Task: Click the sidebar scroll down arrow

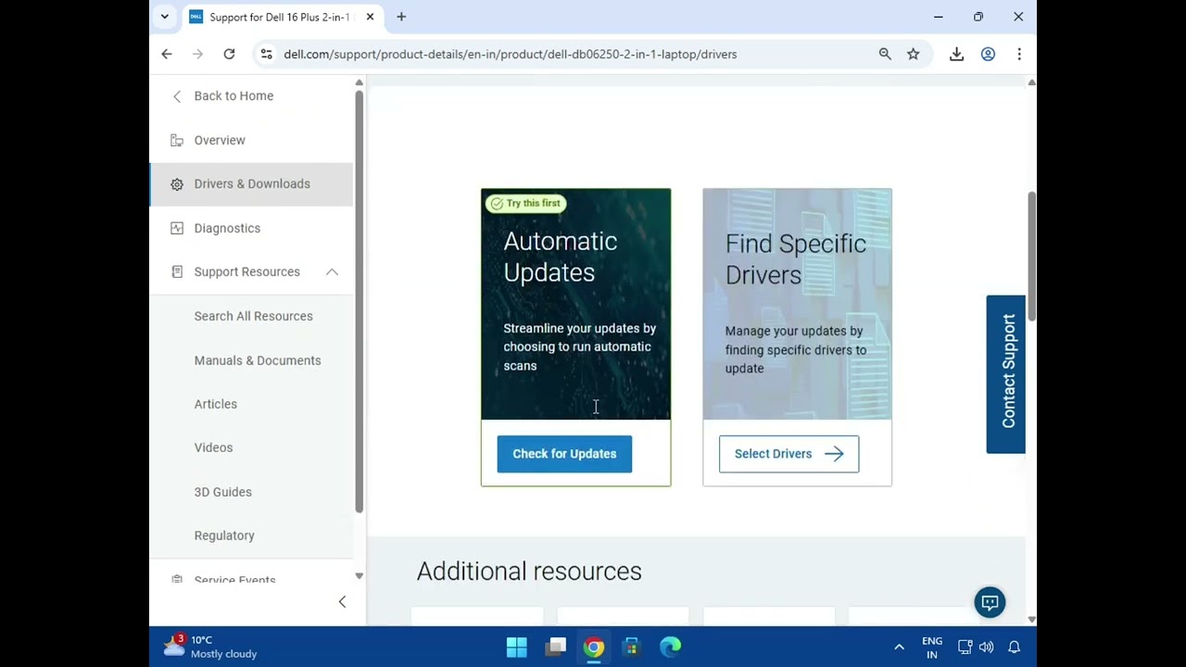Action: click(x=359, y=576)
